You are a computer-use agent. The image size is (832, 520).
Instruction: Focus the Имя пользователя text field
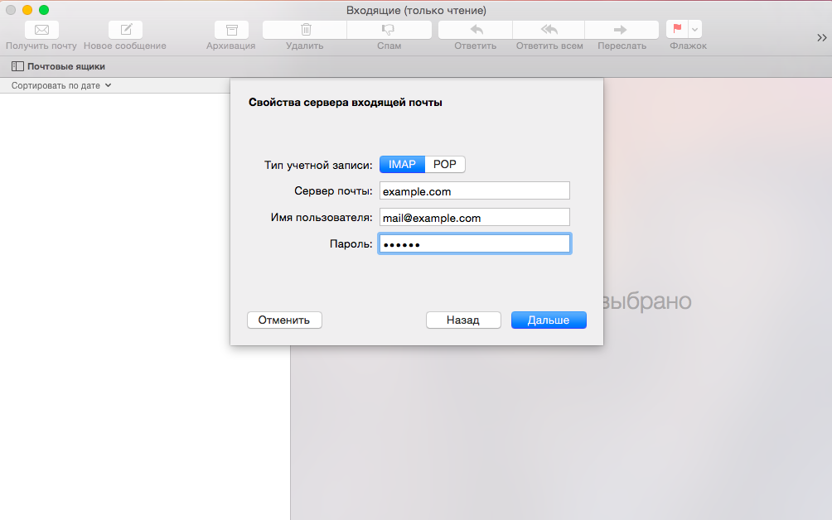click(x=474, y=218)
